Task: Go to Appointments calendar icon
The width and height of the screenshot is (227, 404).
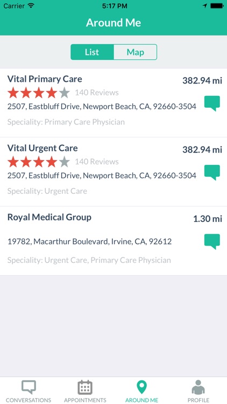Action: pyautogui.click(x=85, y=387)
